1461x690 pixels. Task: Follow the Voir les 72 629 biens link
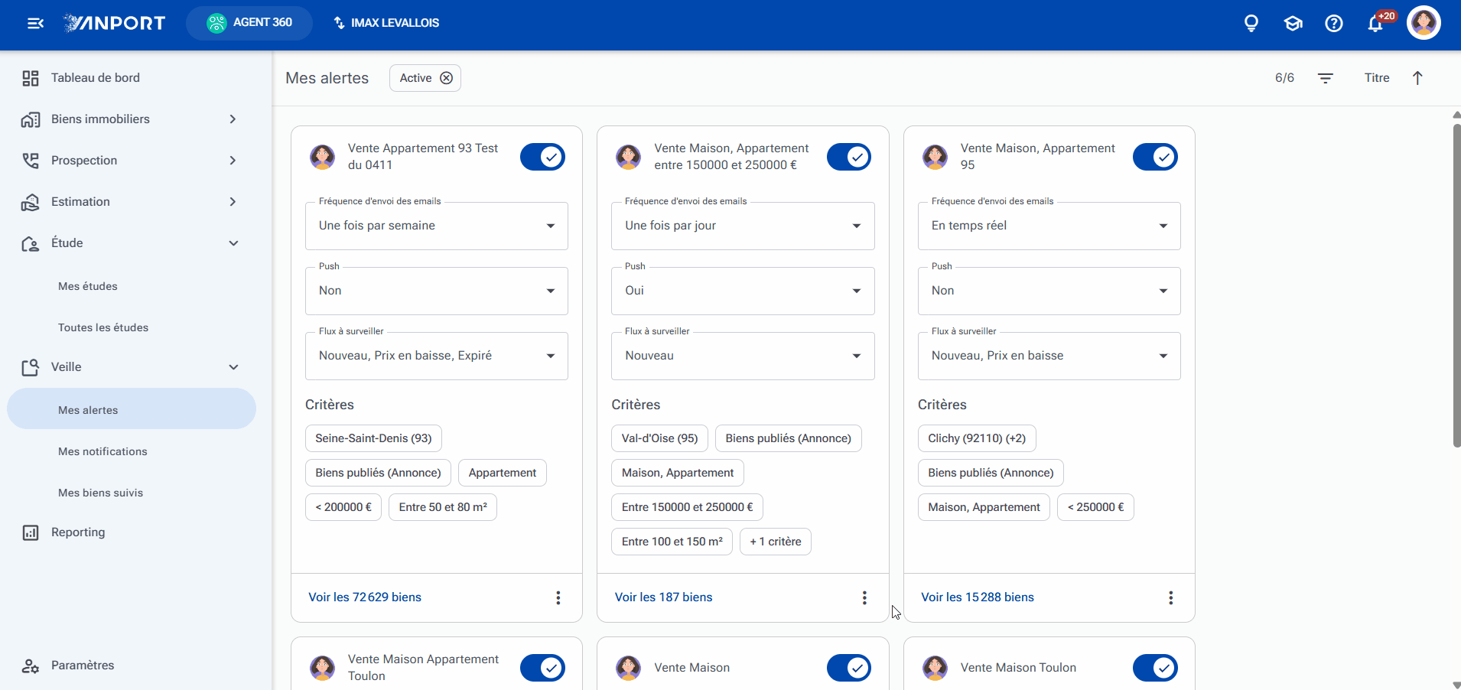pyautogui.click(x=365, y=597)
